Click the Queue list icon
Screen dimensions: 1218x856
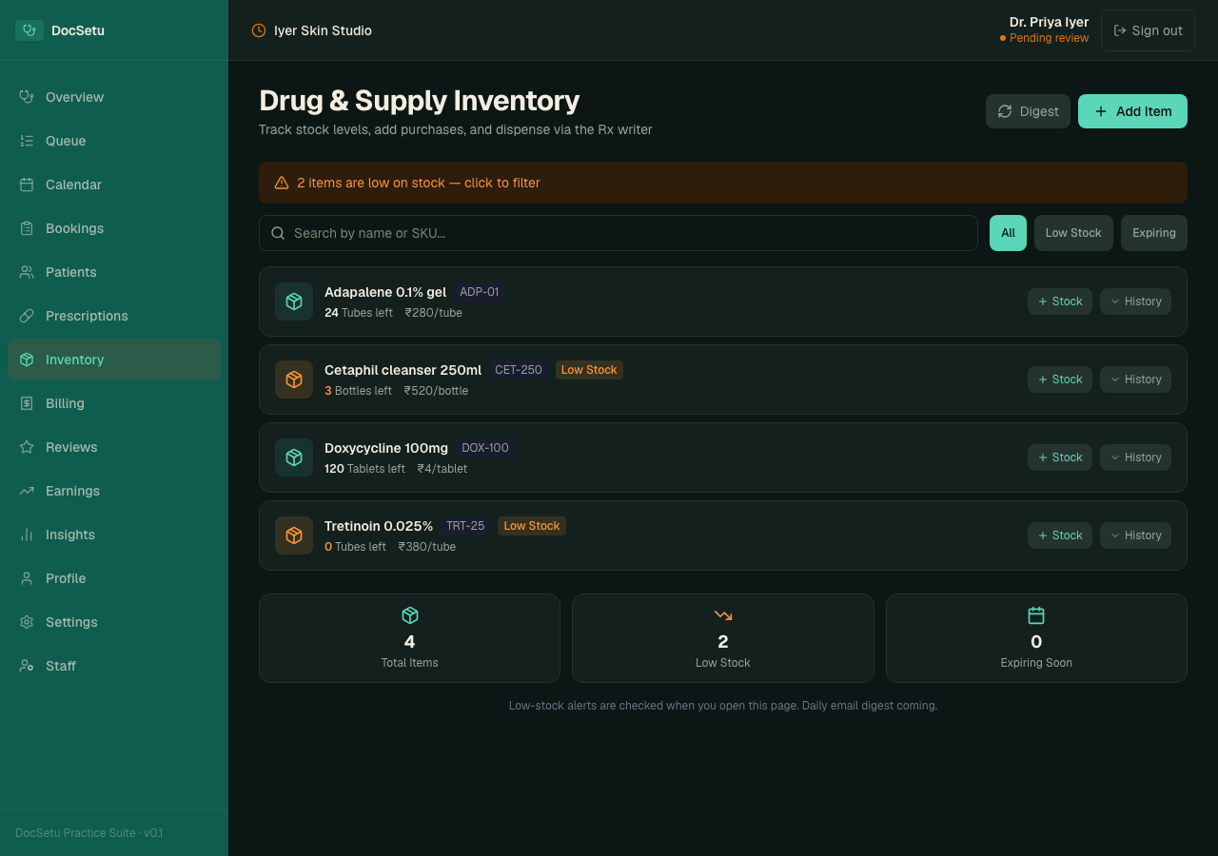(27, 141)
